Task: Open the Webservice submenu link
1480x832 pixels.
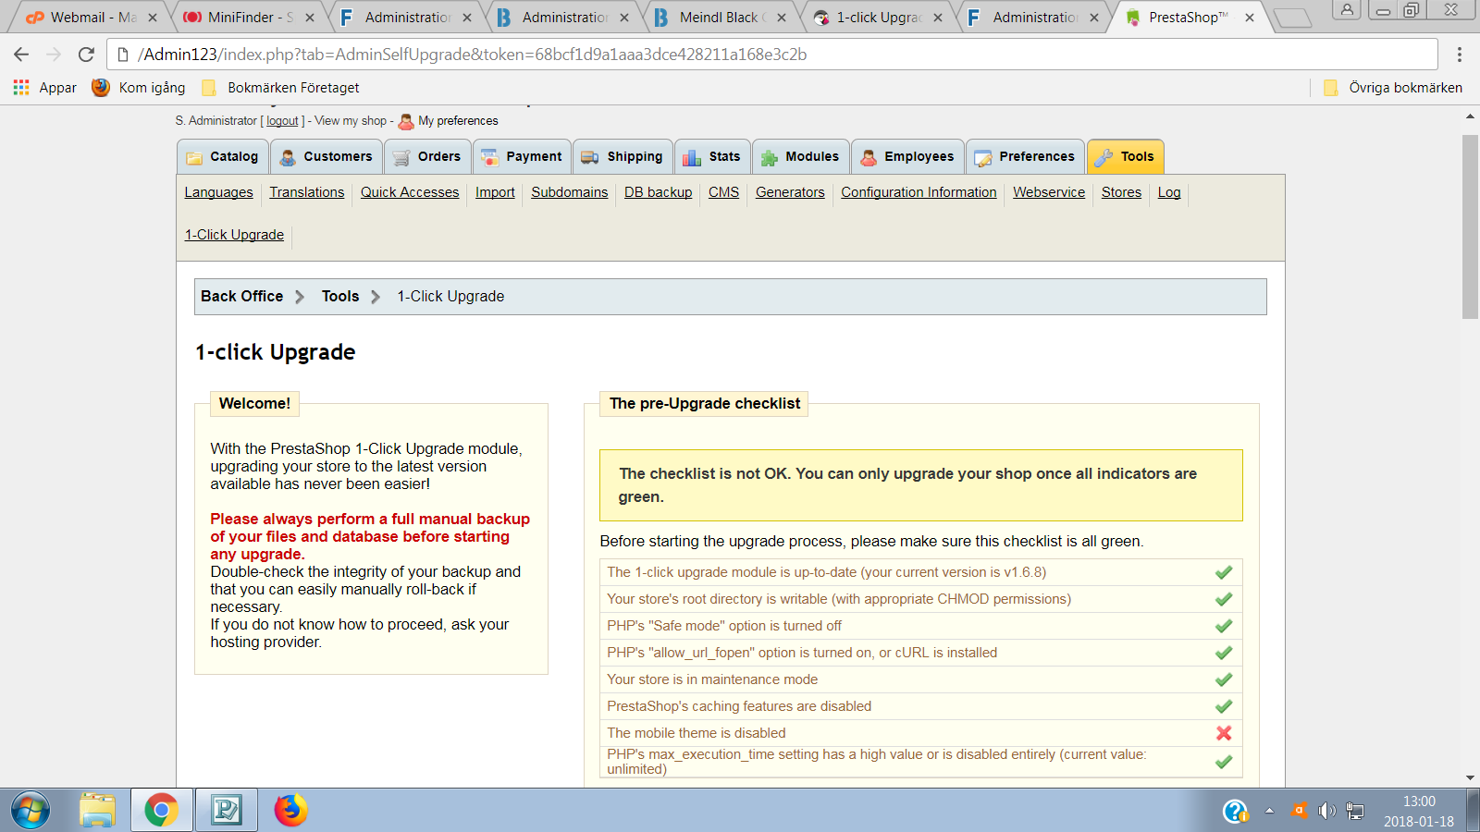Action: [1049, 192]
